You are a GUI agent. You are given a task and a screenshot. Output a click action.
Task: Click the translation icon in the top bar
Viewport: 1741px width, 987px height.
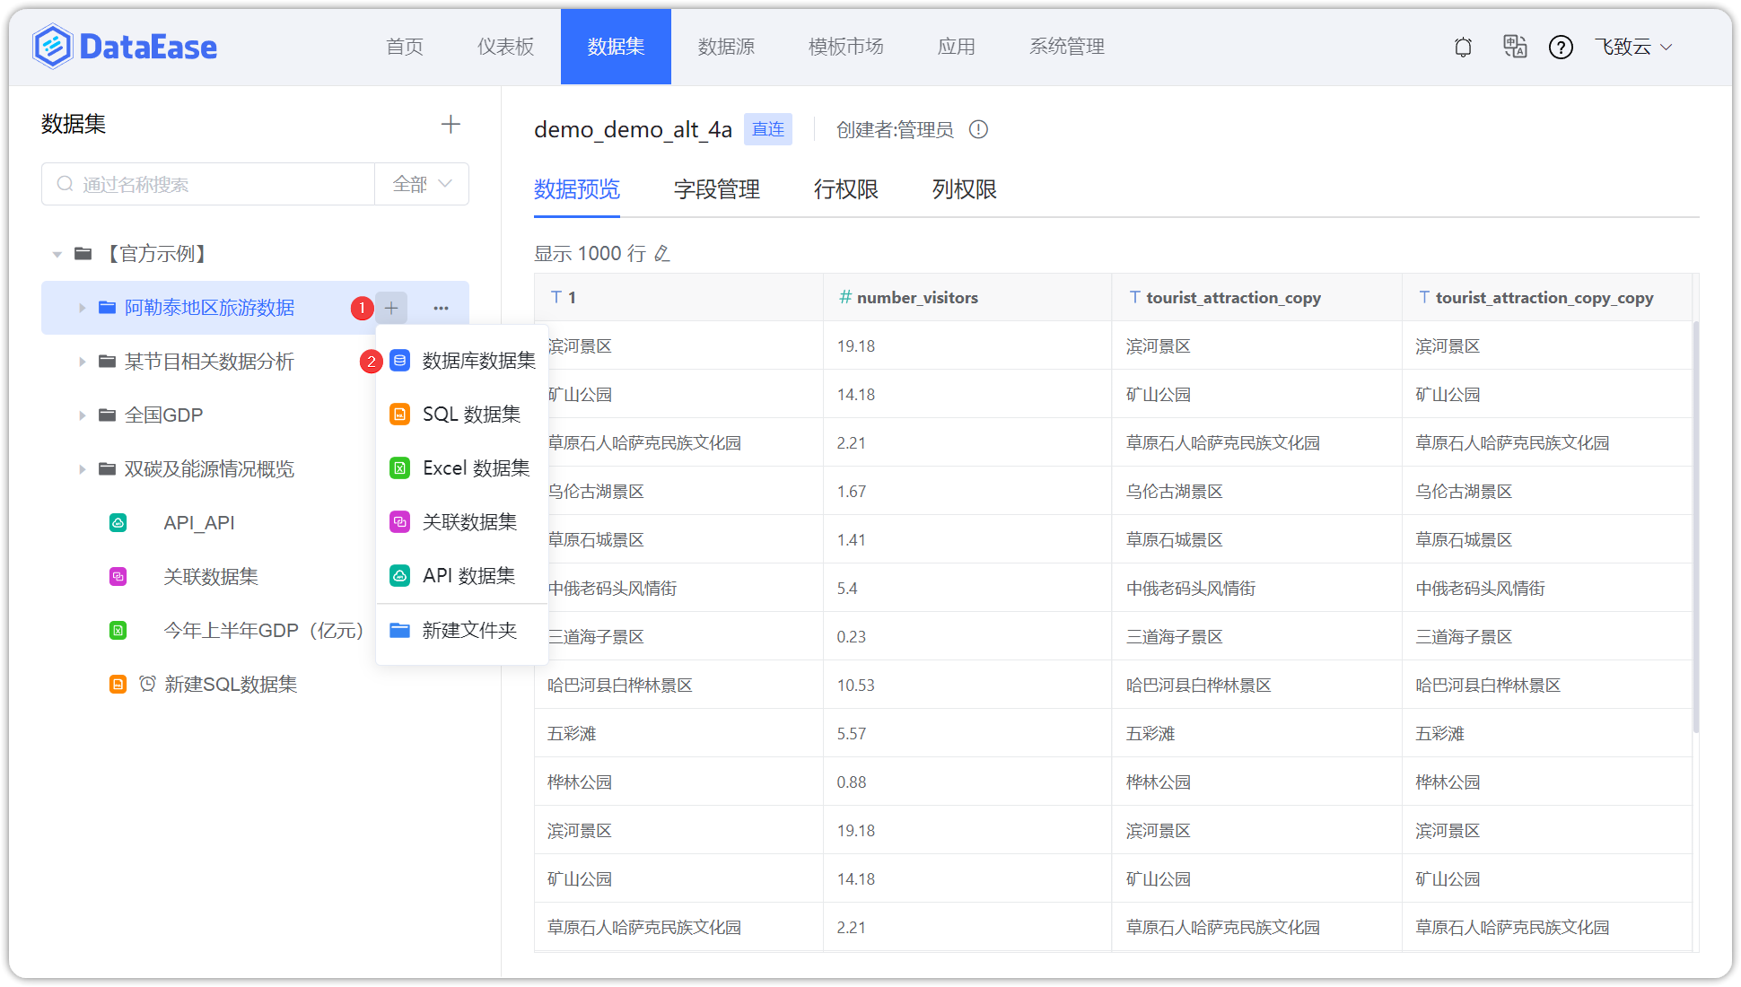pyautogui.click(x=1515, y=47)
